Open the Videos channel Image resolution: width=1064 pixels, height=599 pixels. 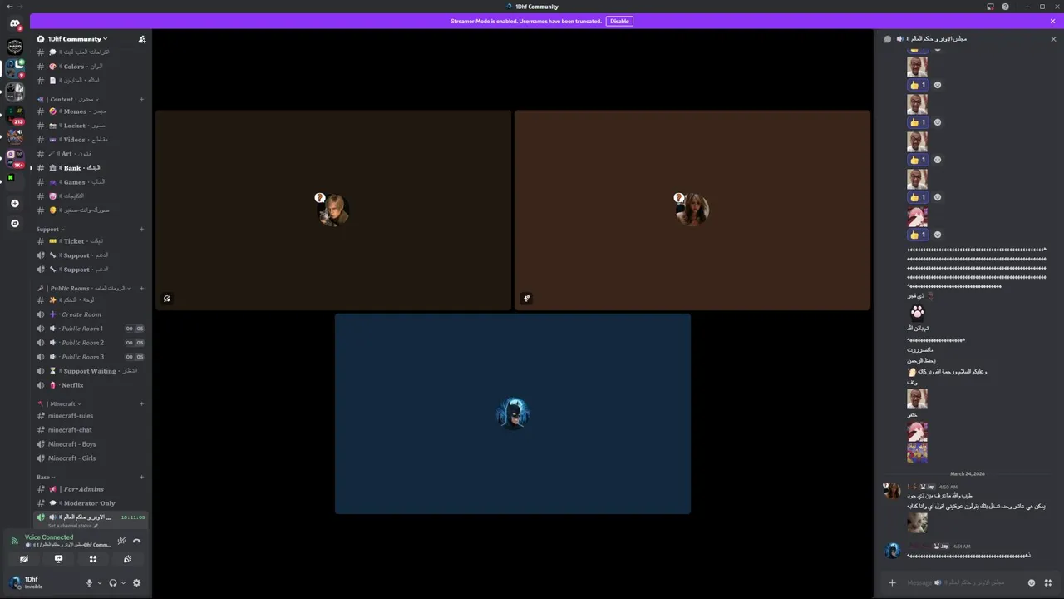(x=91, y=140)
